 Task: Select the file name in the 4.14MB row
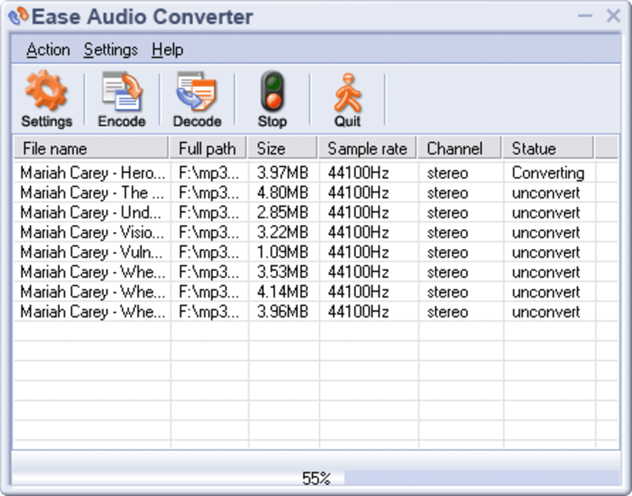(93, 292)
